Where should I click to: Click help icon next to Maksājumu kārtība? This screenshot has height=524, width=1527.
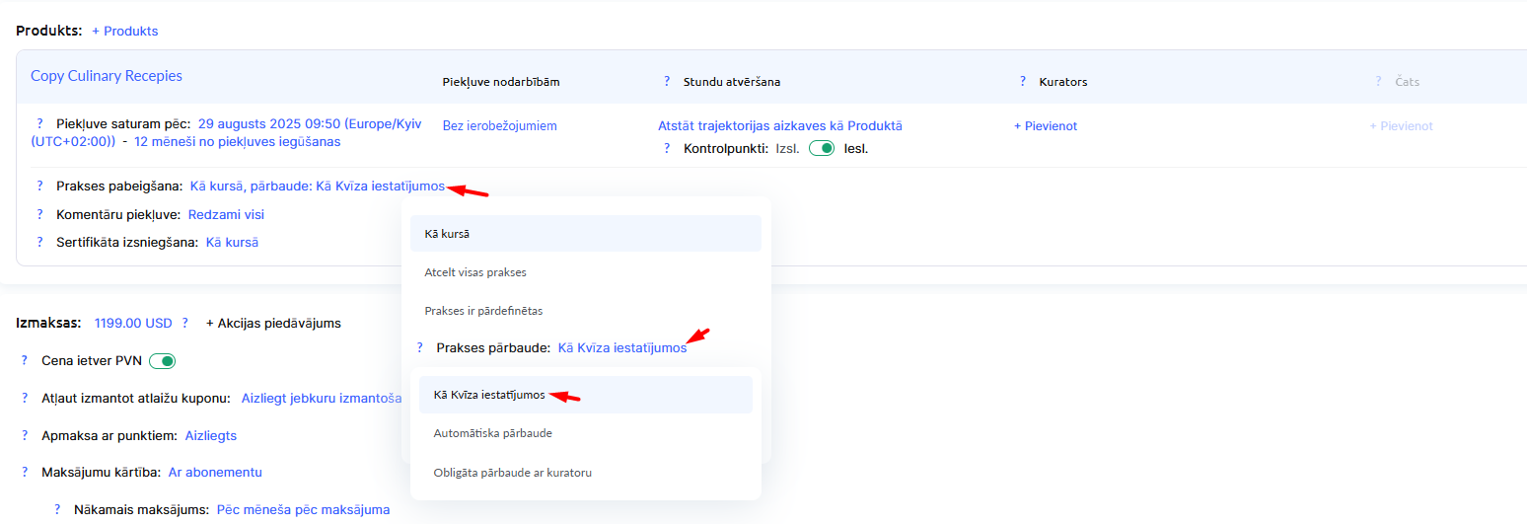pos(25,473)
